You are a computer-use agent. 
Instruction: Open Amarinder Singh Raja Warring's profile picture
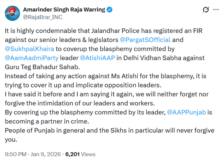pyautogui.click(x=12, y=13)
